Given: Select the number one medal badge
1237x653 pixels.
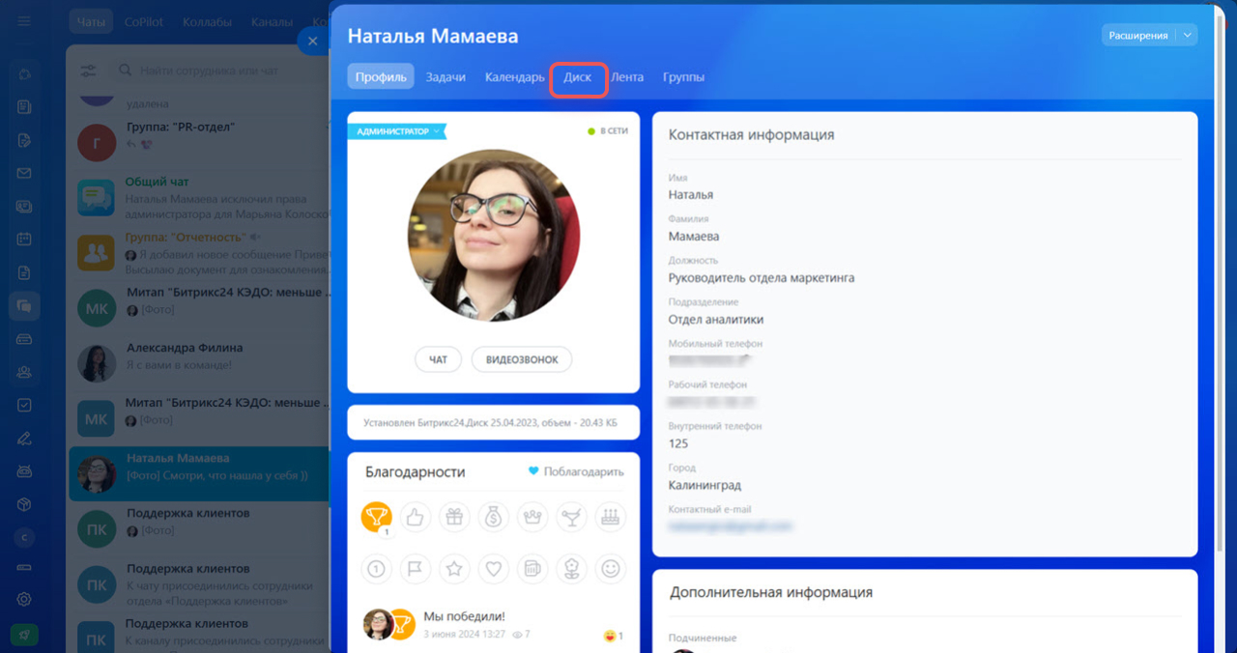Looking at the screenshot, I should [376, 569].
